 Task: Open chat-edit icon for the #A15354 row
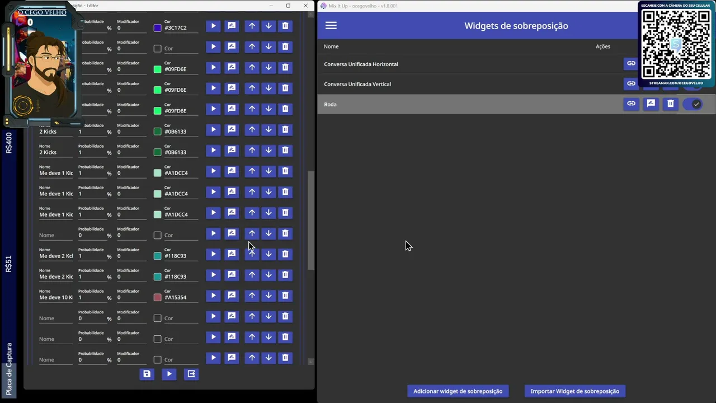point(232,296)
